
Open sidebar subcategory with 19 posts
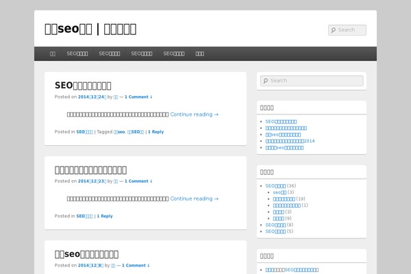[284, 199]
